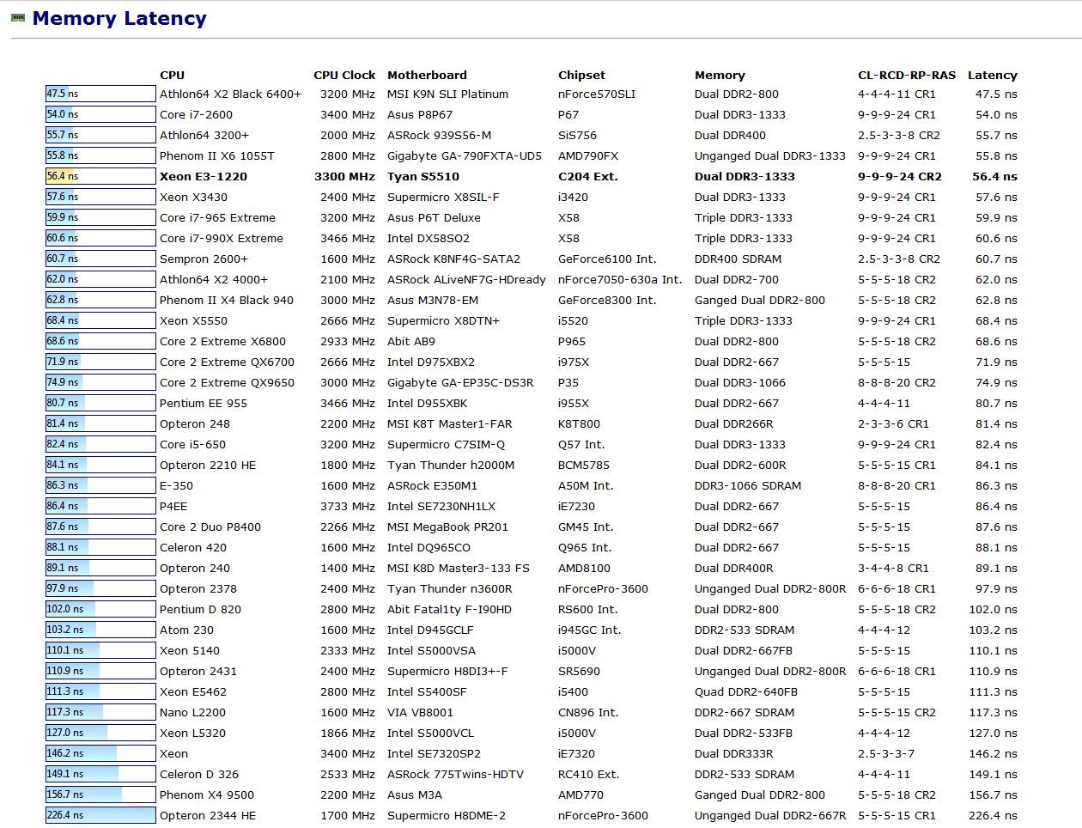Click the Latency column header
The width and height of the screenshot is (1082, 828).
pos(992,75)
